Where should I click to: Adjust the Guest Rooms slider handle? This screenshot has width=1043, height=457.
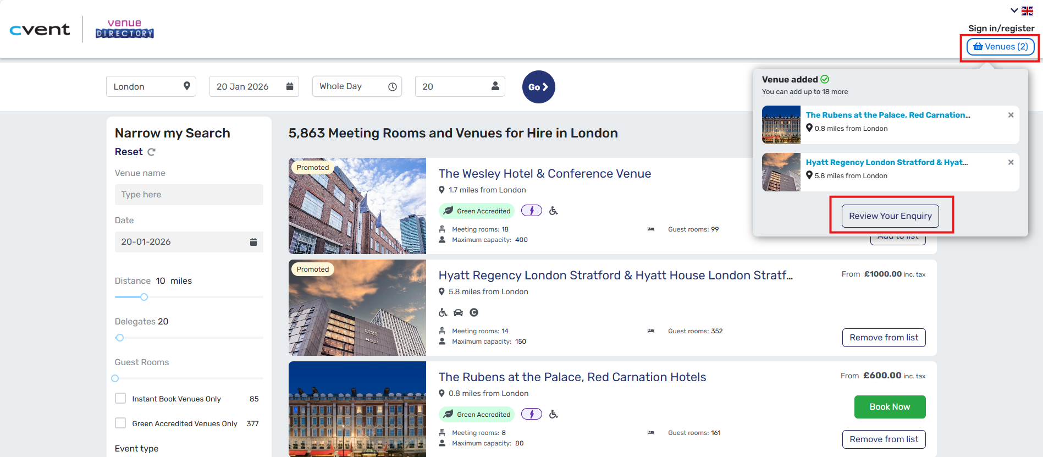[115, 378]
